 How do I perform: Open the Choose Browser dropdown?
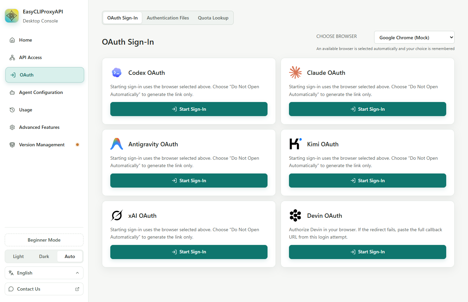414,37
